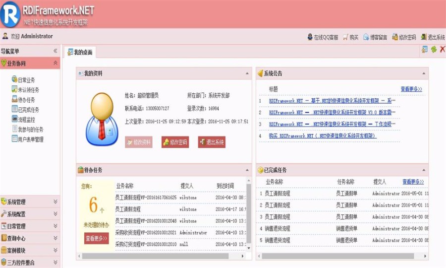Expand the 查询中心 accordion section
The height and width of the screenshot is (268, 446).
[56, 238]
